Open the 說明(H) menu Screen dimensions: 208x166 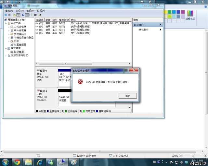[x=41, y=11]
